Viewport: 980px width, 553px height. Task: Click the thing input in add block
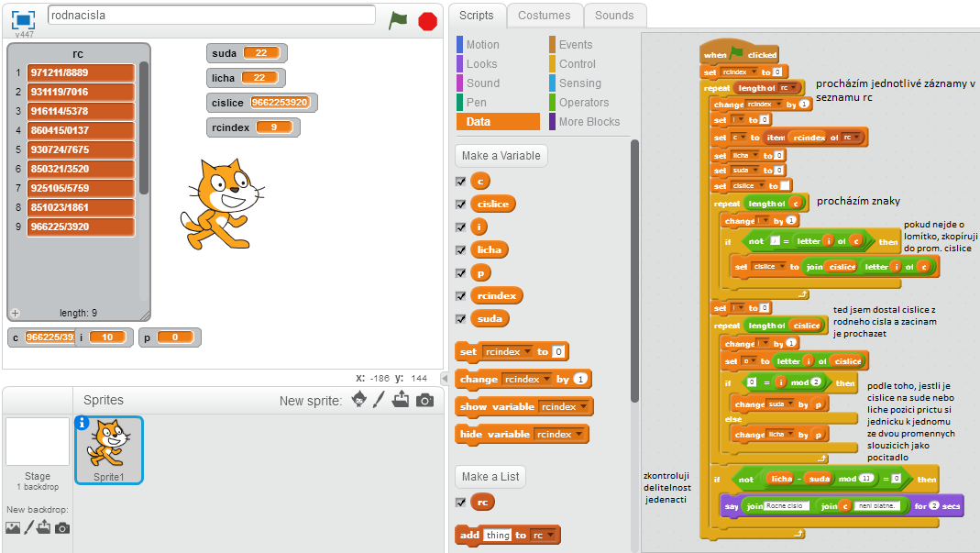click(498, 535)
